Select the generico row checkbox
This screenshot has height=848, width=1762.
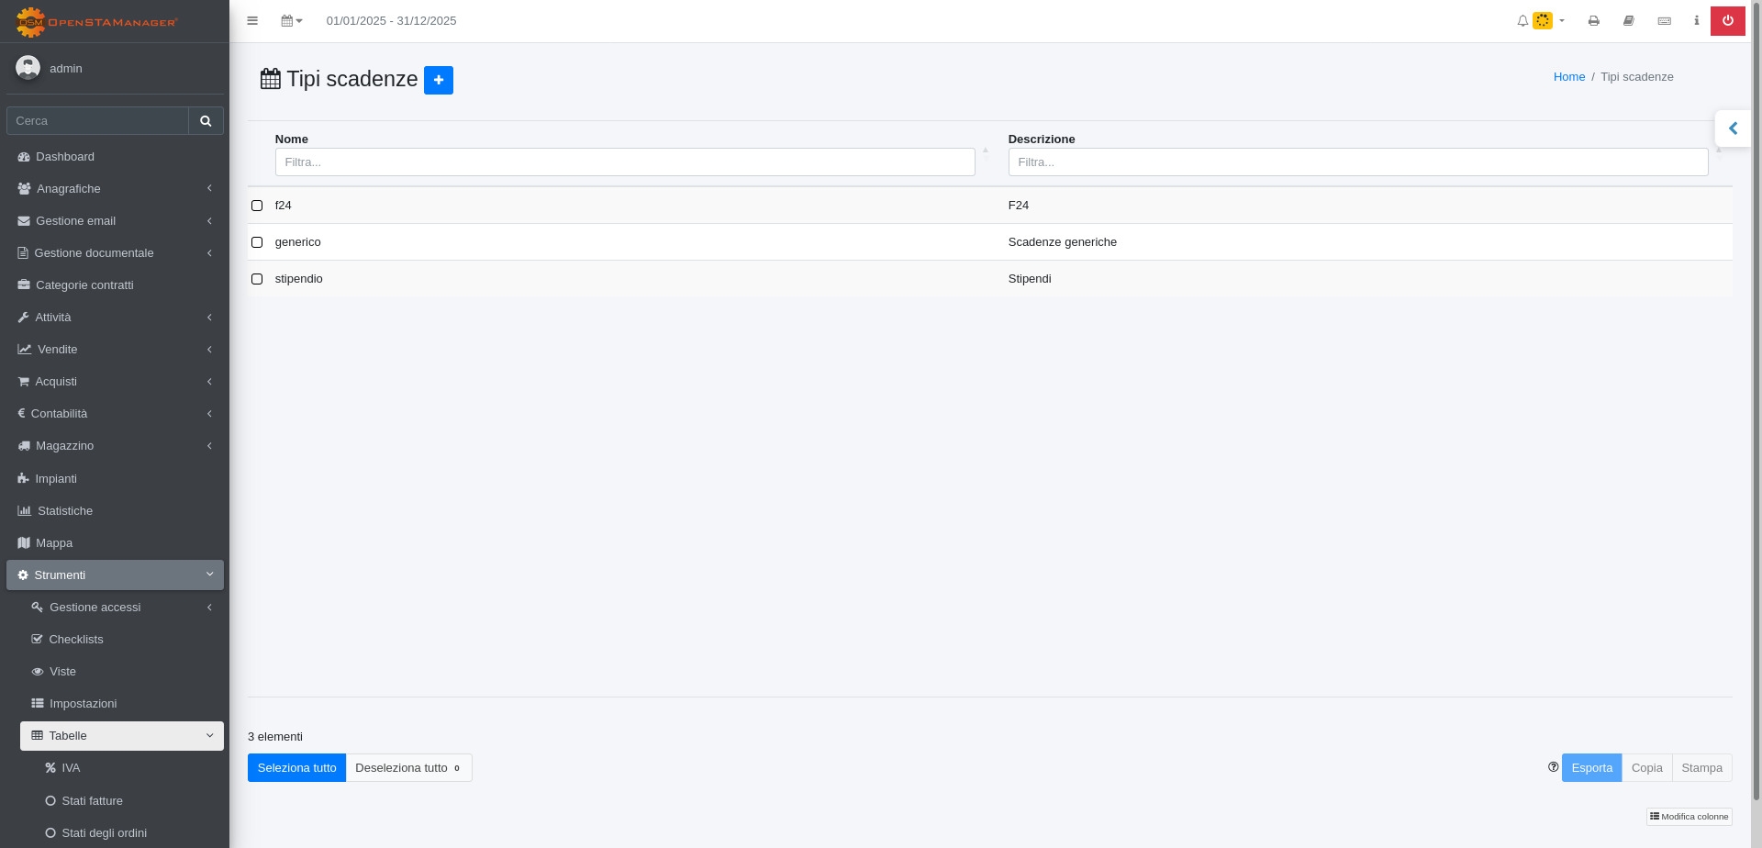click(257, 242)
